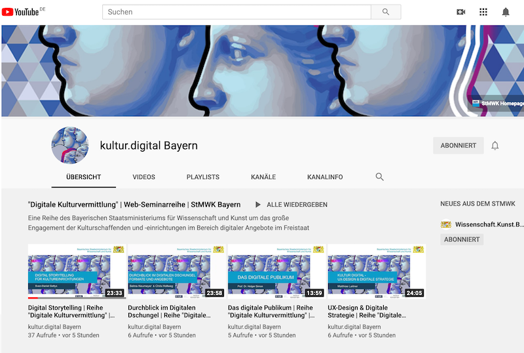Open Durchblick im Digitalen Dschungel thumbnail

(x=177, y=271)
